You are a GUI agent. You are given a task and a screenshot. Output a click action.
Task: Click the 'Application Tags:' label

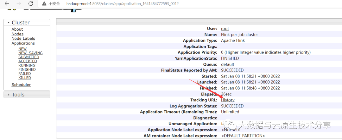[x=200, y=47]
